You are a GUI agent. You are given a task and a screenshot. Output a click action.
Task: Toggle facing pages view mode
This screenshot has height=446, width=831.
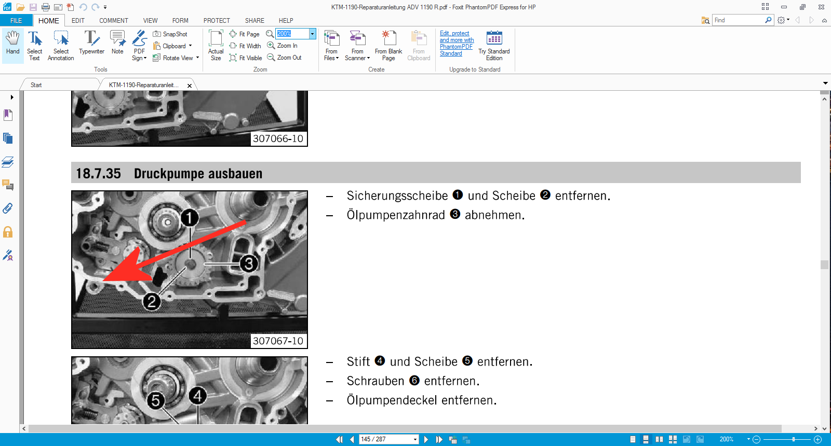[659, 439]
